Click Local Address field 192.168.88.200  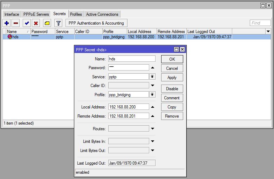coord(129,107)
